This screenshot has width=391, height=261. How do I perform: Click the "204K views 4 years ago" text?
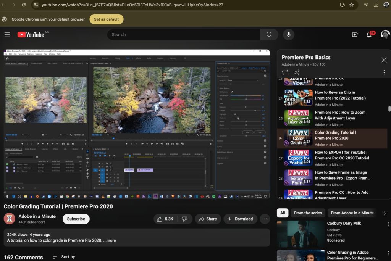[29, 235]
